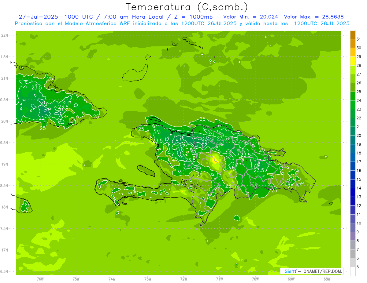Click the "76W" longitude axis label
Image resolution: width=367 pixels, height=283 pixels.
pyautogui.click(x=40, y=279)
